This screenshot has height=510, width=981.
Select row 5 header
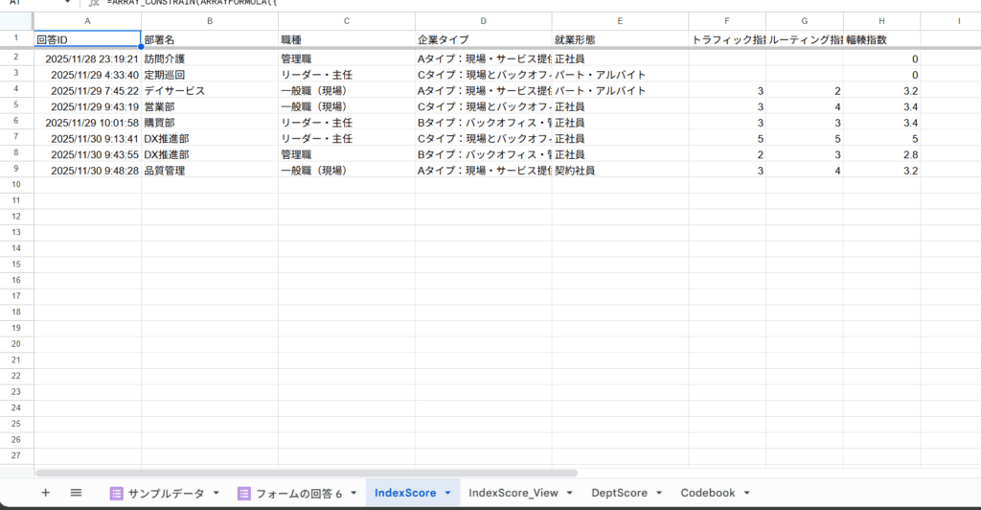point(16,105)
